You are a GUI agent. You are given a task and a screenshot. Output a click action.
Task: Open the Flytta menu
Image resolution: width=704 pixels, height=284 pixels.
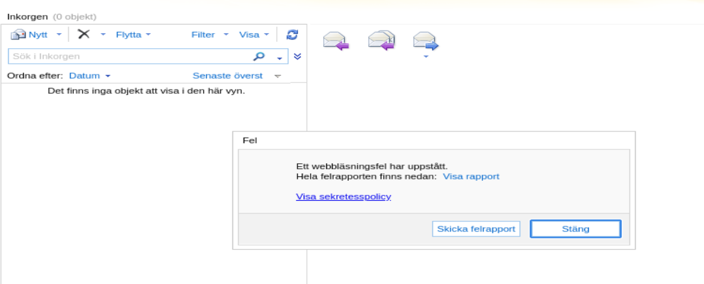(x=133, y=35)
